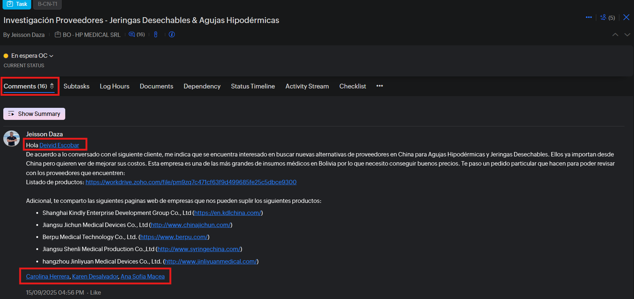The height and width of the screenshot is (299, 634).
Task: Open attachments via the paperclip icon
Action: (156, 34)
